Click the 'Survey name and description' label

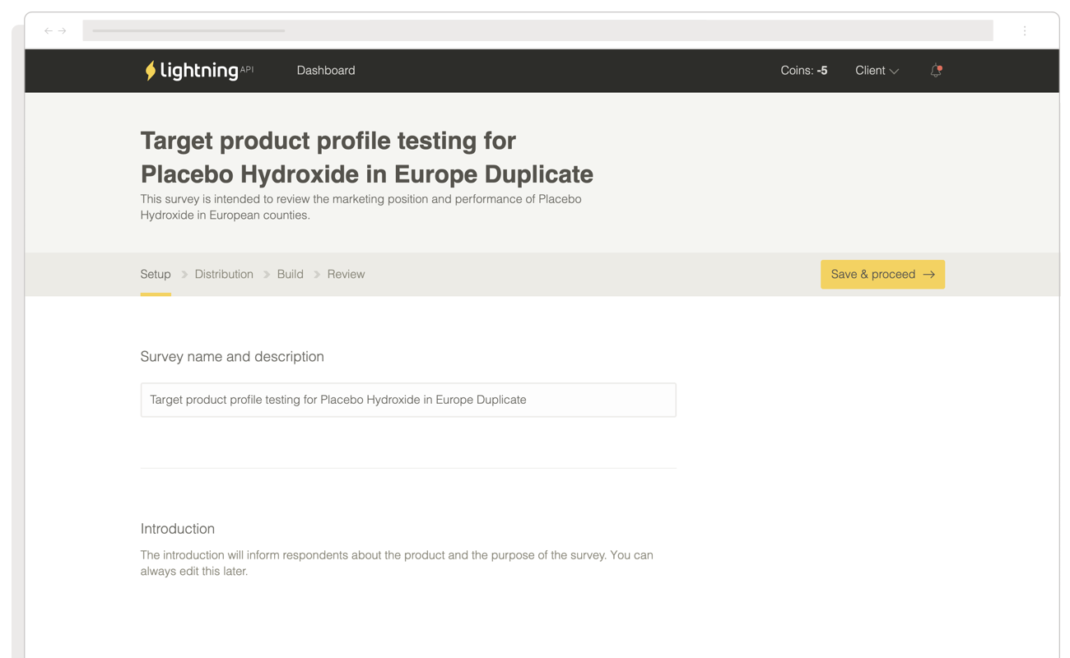point(232,357)
